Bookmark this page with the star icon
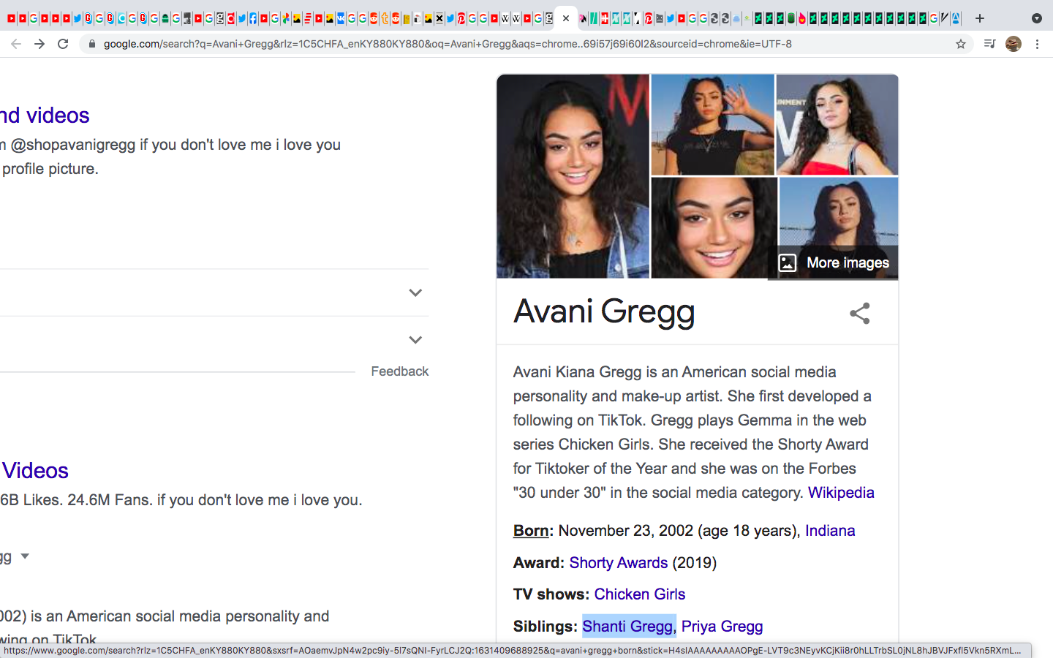The image size is (1053, 658). (x=961, y=44)
